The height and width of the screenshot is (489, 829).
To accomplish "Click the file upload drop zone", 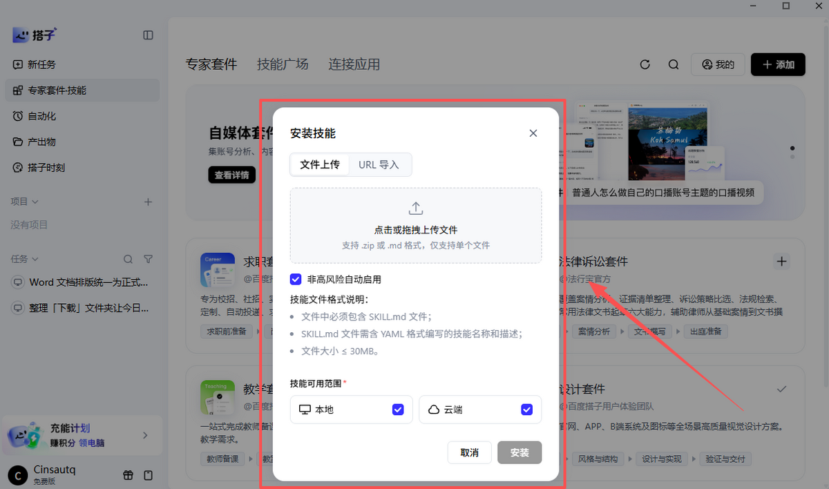I will click(x=416, y=225).
